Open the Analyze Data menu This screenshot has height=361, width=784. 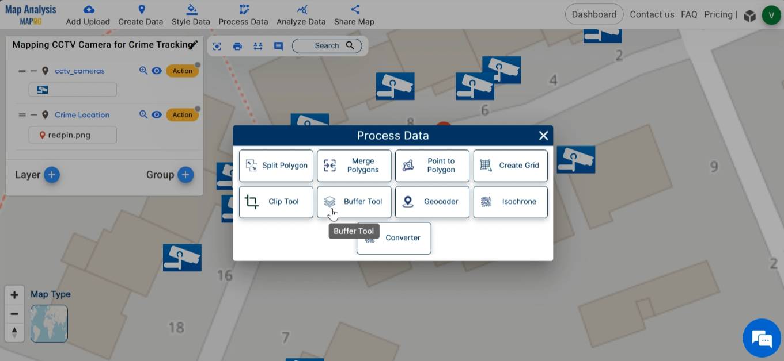(301, 15)
